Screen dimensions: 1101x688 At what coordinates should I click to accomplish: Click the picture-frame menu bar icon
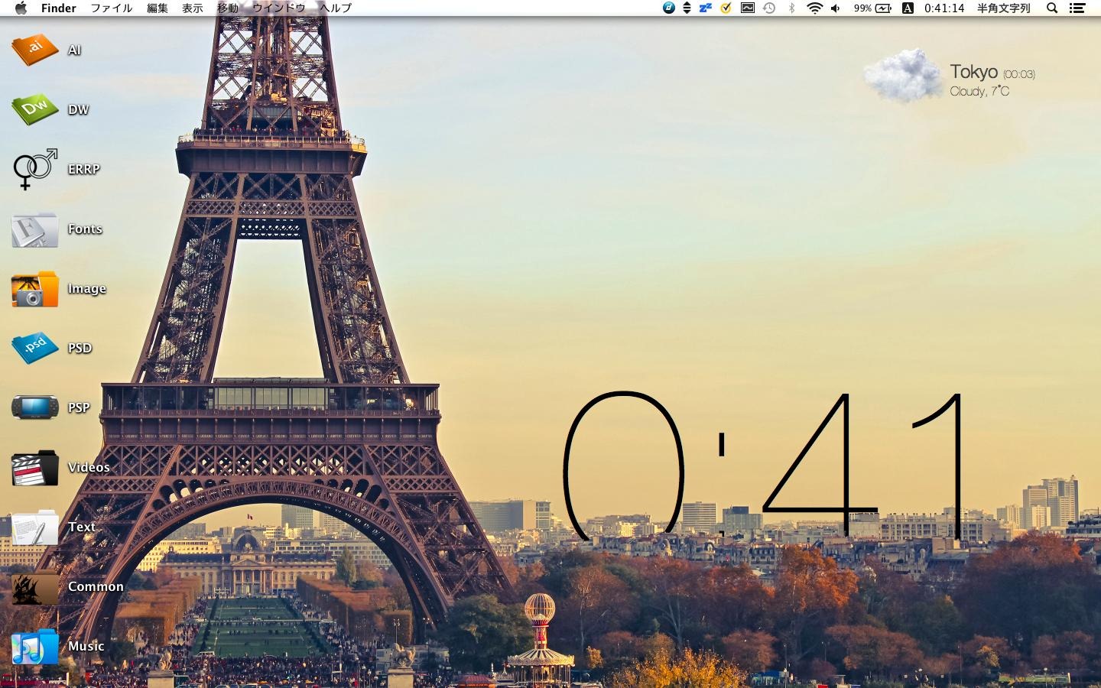pyautogui.click(x=748, y=8)
